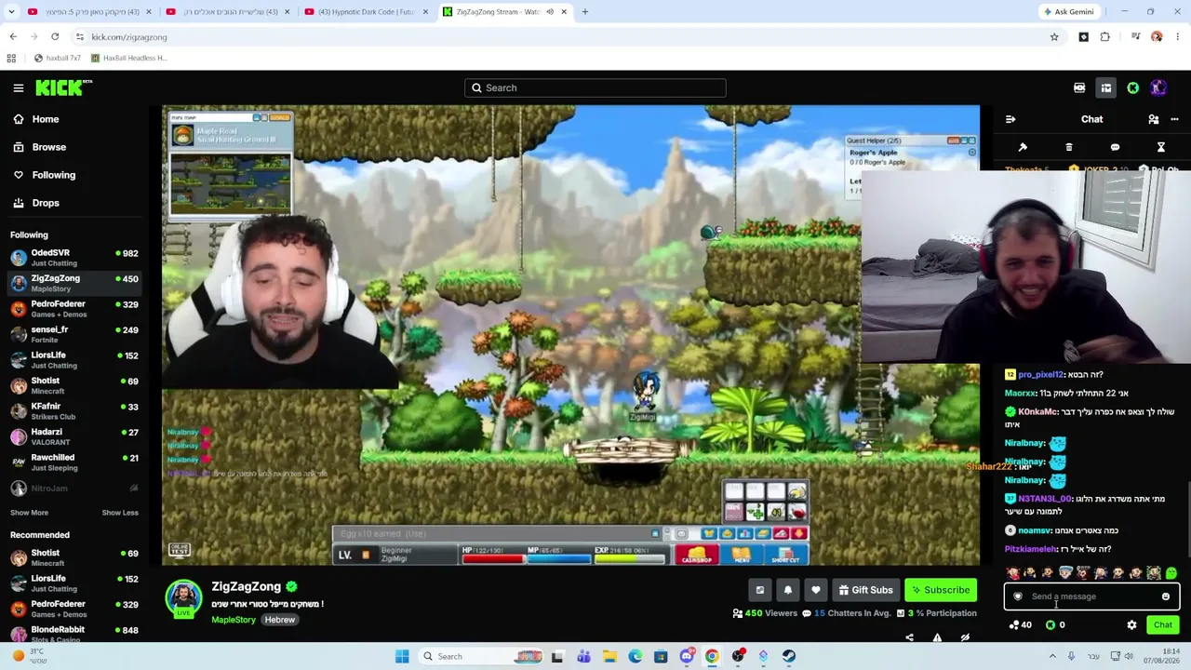
Task: Open the emote picker in message box
Action: coord(1166,596)
